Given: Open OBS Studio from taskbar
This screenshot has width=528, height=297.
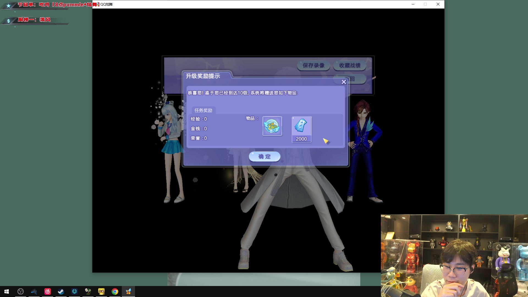Looking at the screenshot, I should pos(21,291).
